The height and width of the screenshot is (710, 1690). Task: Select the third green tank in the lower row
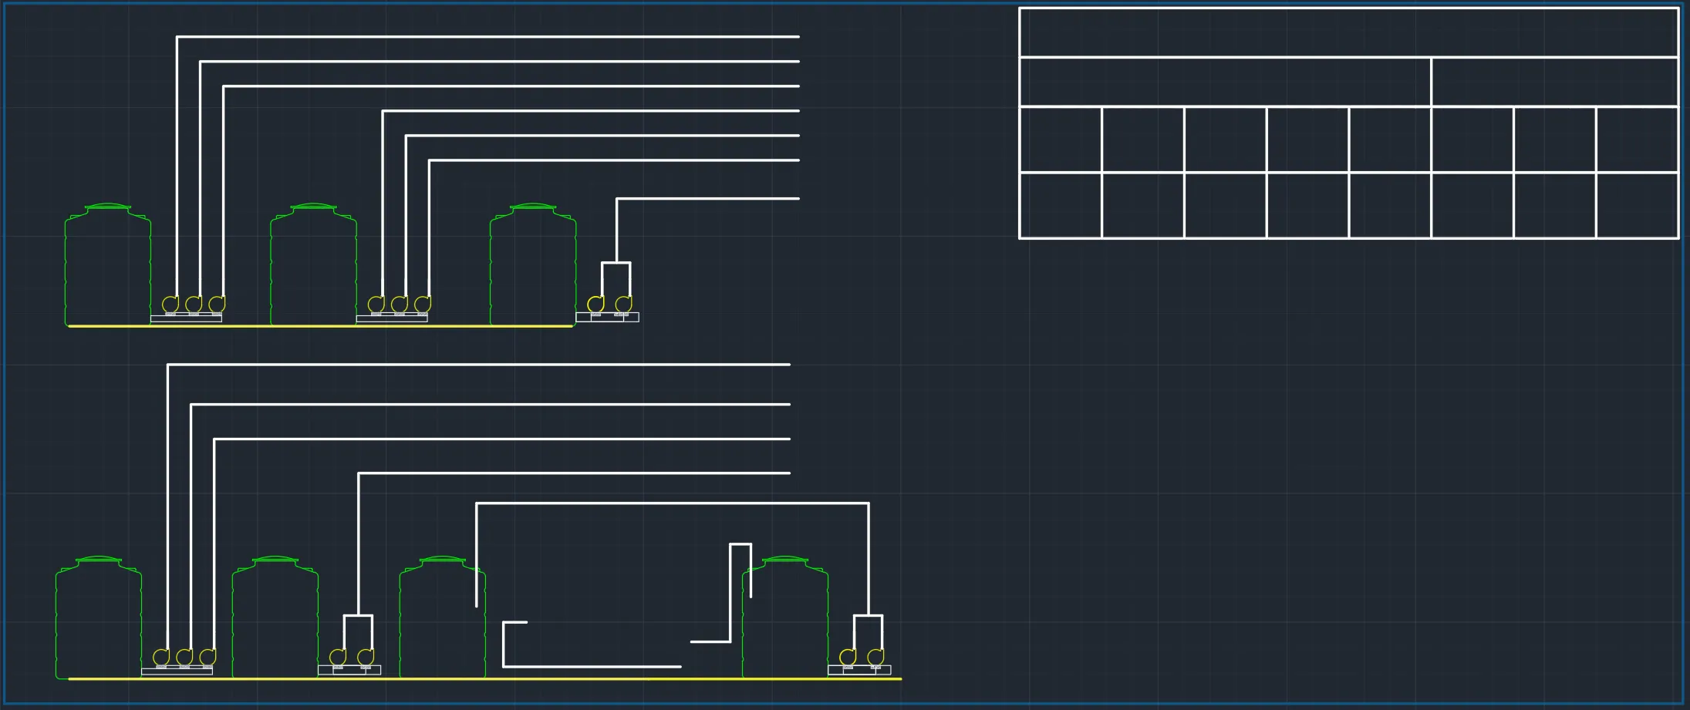443,617
